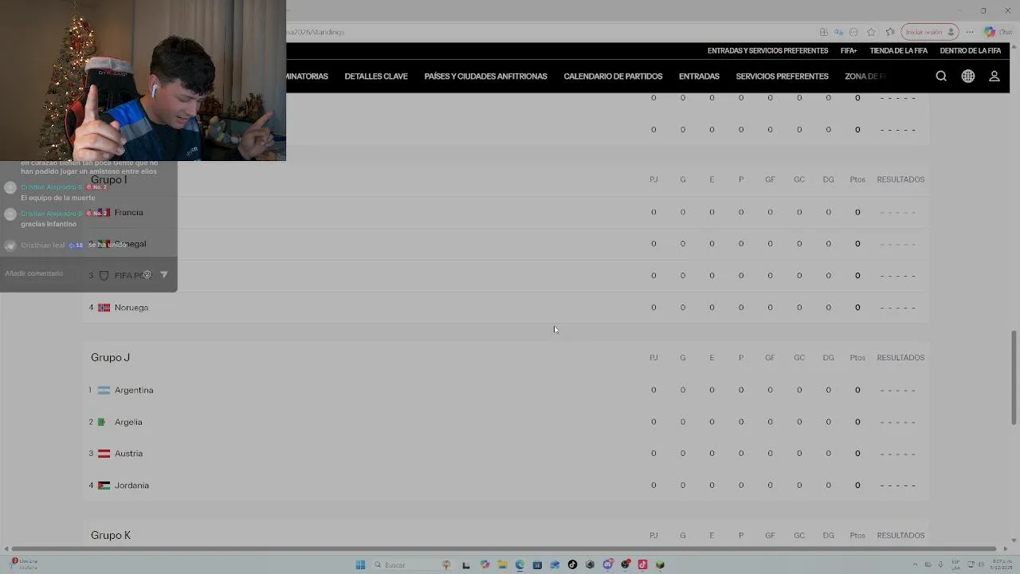
Task: Show hidden system tray icons chevron
Action: [x=915, y=564]
